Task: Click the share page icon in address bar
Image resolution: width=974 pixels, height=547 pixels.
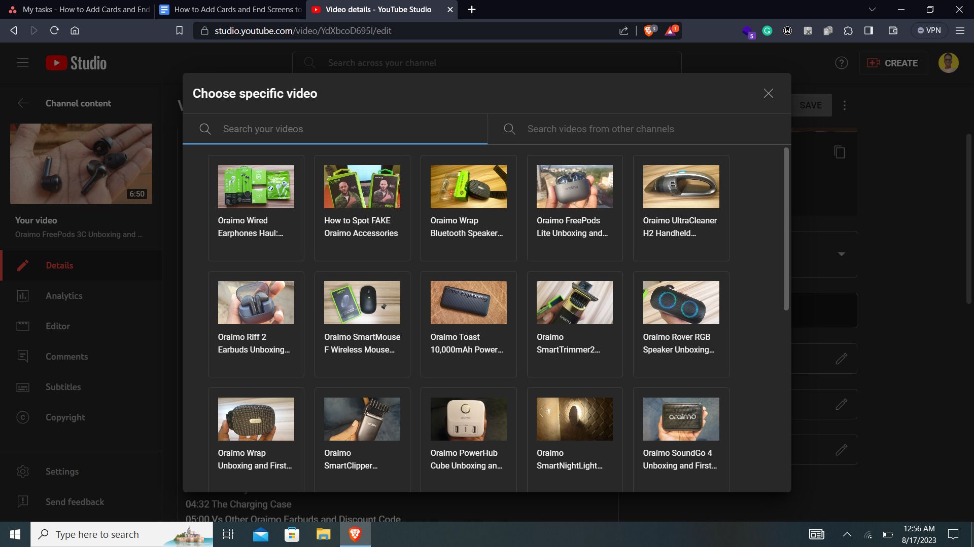Action: click(623, 30)
